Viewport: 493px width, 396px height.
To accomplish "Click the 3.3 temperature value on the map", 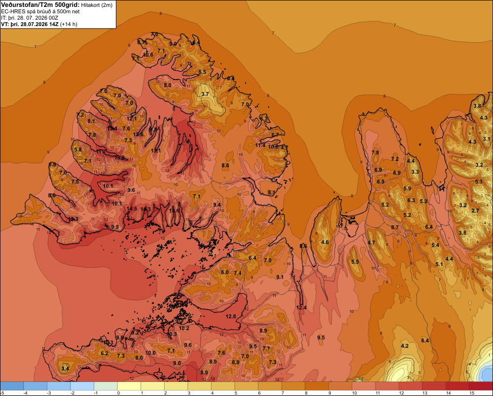I will click(x=415, y=172).
